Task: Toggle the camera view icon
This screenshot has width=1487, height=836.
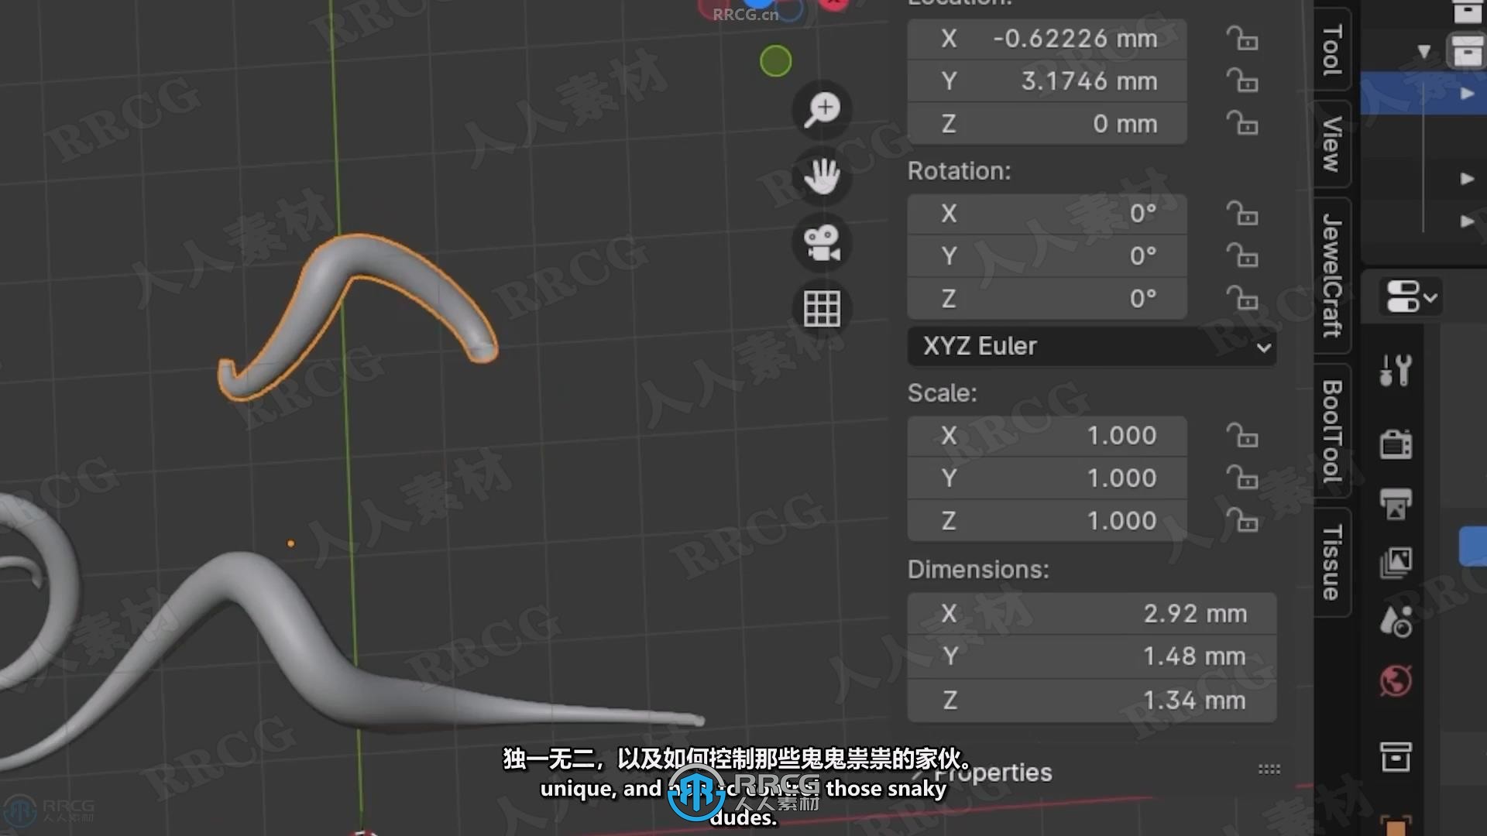Action: (822, 243)
